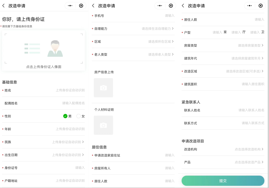Select the 男 gender radio button

[x=65, y=116]
